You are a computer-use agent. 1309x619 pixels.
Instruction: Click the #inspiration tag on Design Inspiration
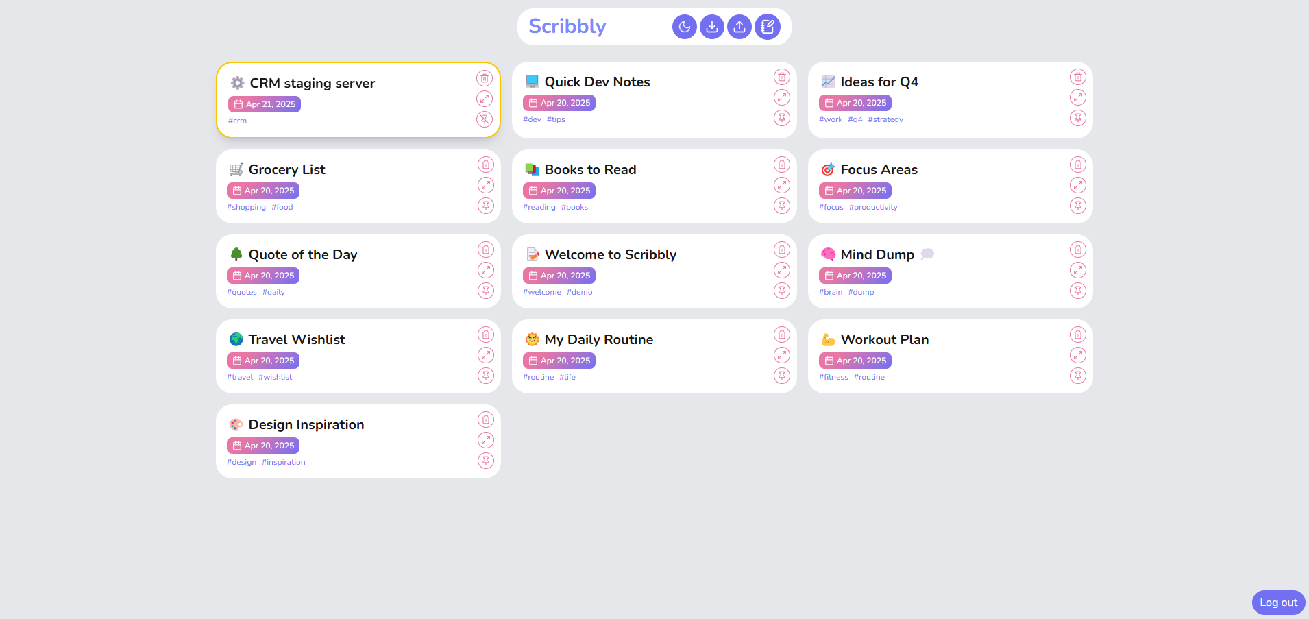(284, 462)
